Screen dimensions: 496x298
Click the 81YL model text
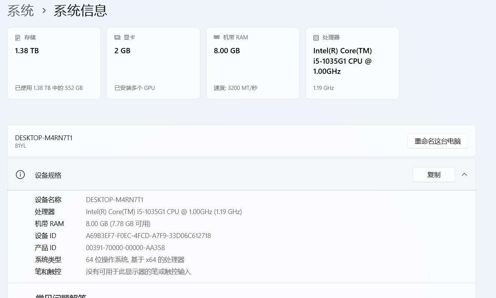coord(21,146)
